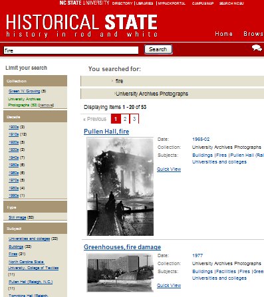
Task: Click the NC State University logo
Action: tap(84, 3)
